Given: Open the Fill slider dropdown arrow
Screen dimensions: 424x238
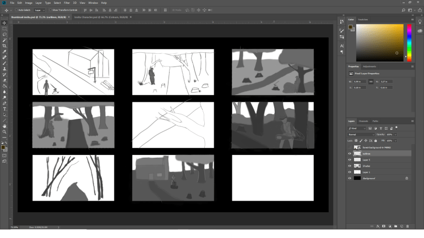Looking at the screenshot, I should tap(395, 141).
